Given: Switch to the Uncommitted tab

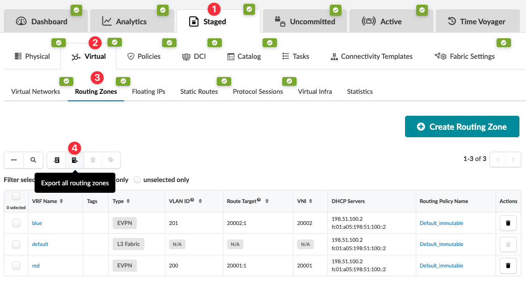Looking at the screenshot, I should click(x=306, y=21).
